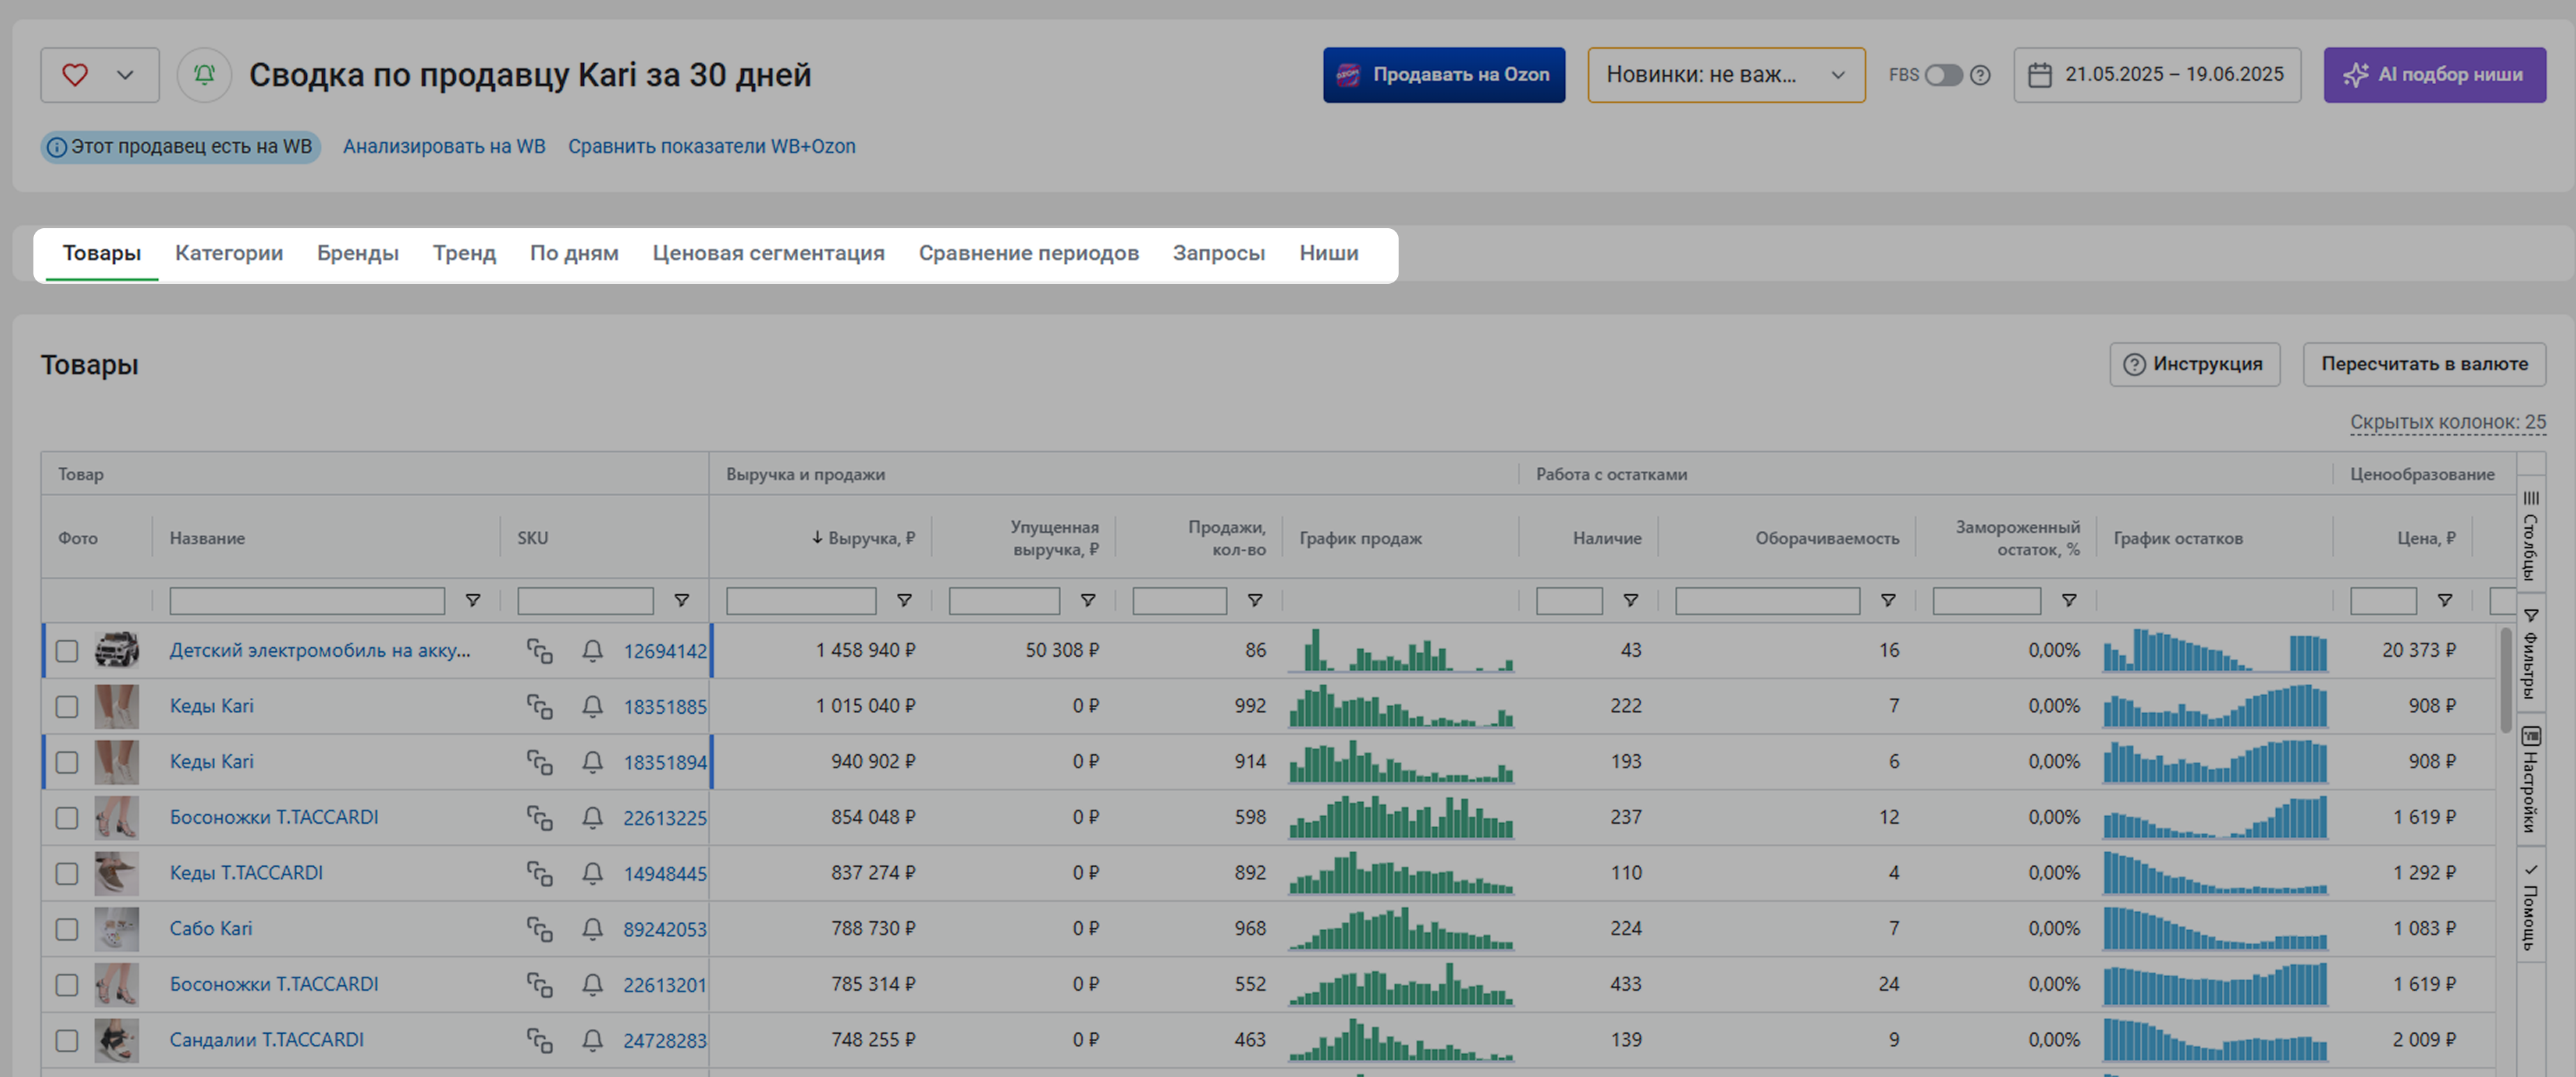Check the Сабо Kari row checkbox
2576x1077 pixels.
pos(67,929)
